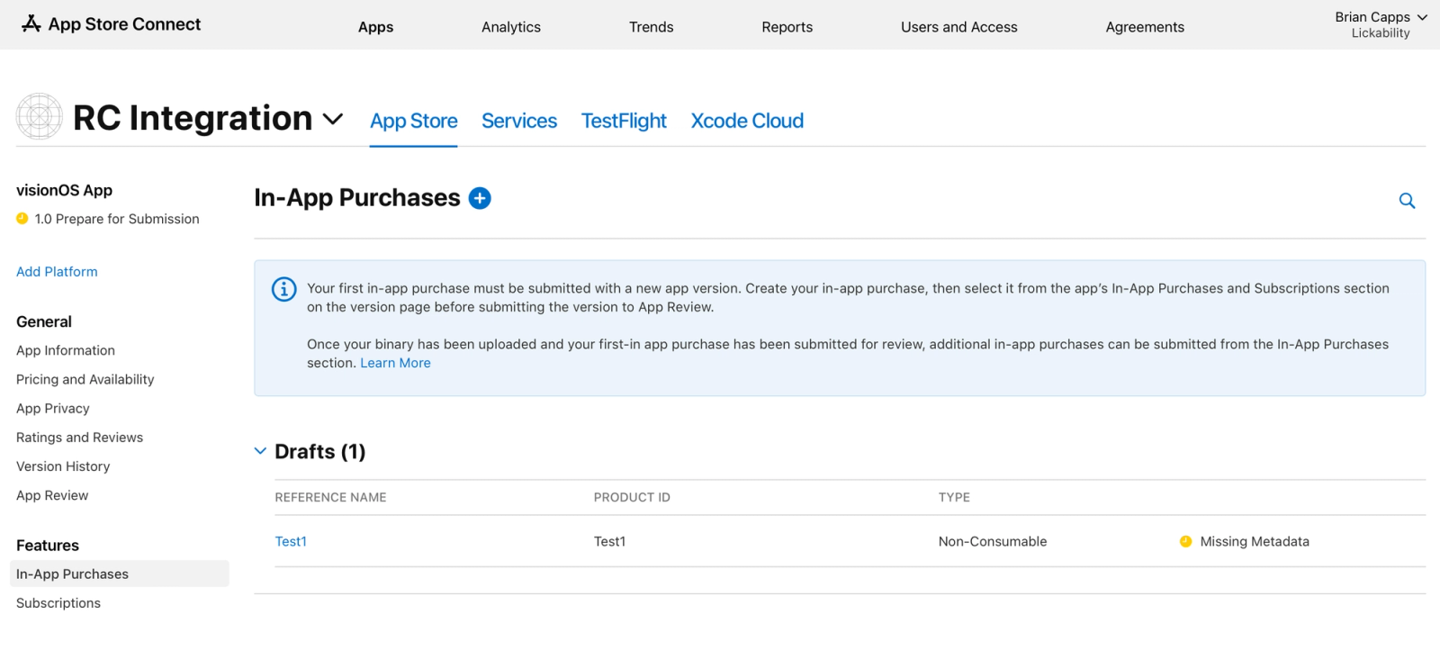Click the RC Integration app icon
Image resolution: width=1440 pixels, height=651 pixels.
[40, 116]
